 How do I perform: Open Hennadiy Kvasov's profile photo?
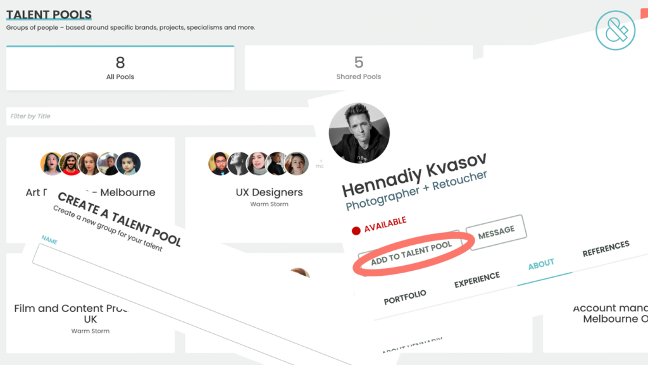pyautogui.click(x=359, y=133)
